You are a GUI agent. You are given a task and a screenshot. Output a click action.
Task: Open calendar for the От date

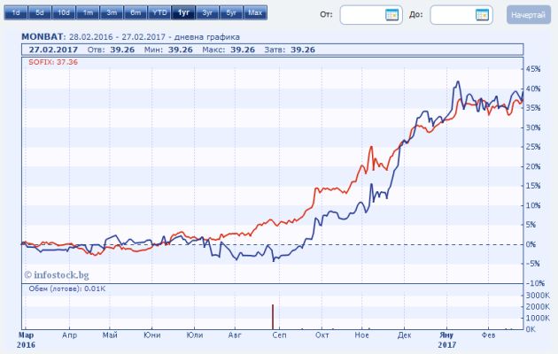(391, 15)
